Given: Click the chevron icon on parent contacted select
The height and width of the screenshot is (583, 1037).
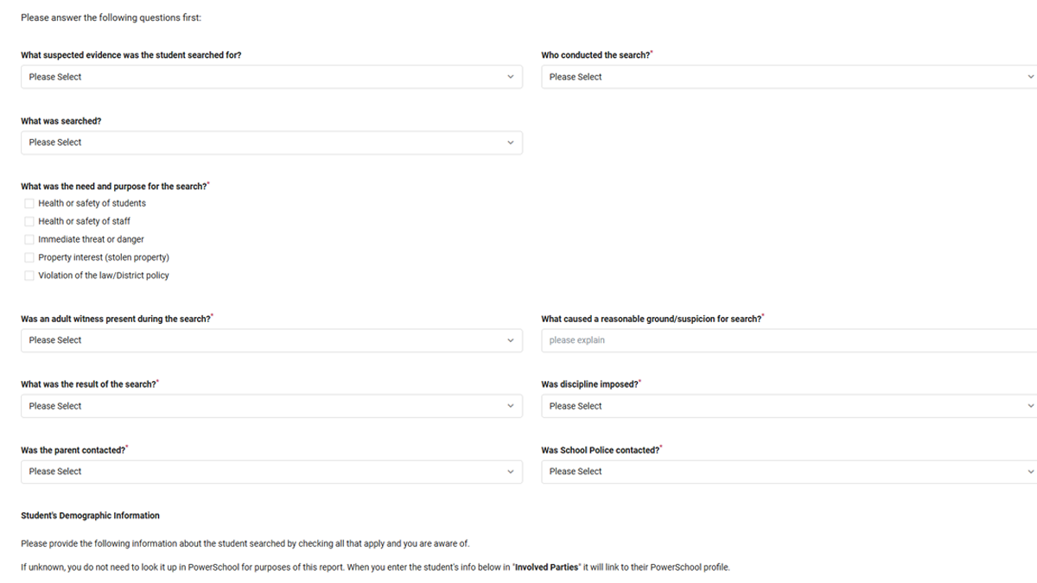Looking at the screenshot, I should [511, 471].
